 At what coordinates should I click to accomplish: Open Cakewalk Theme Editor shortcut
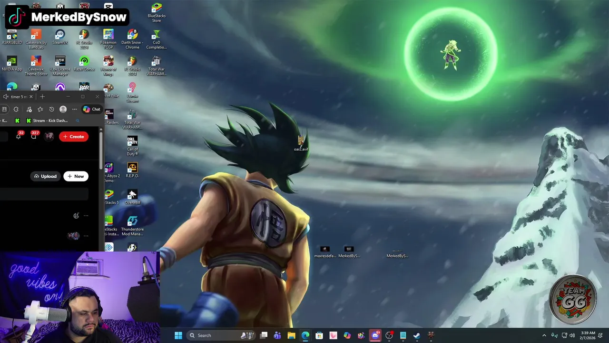(x=36, y=66)
